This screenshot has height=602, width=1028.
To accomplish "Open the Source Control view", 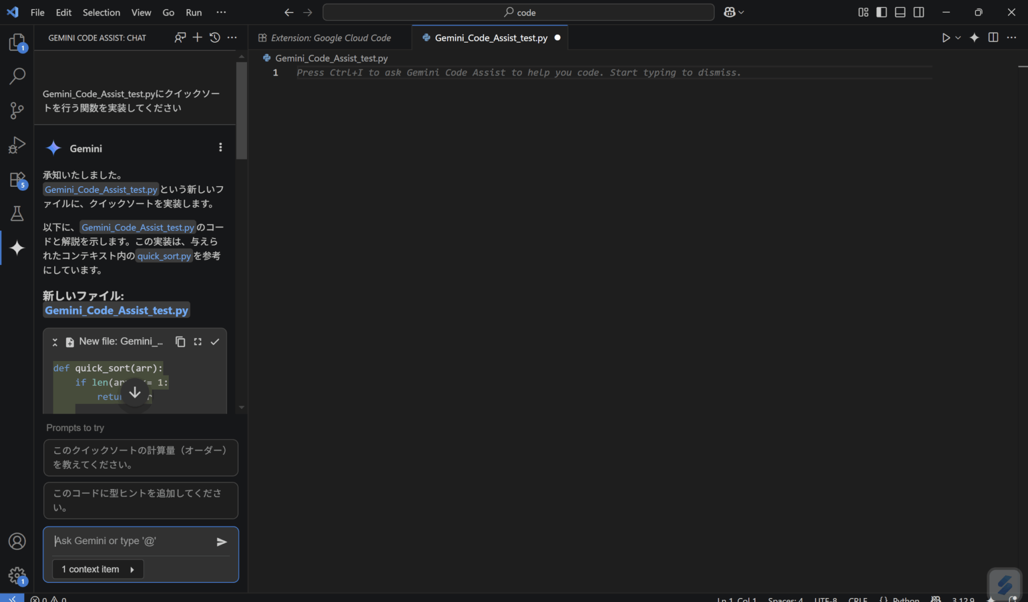I will tap(17, 110).
